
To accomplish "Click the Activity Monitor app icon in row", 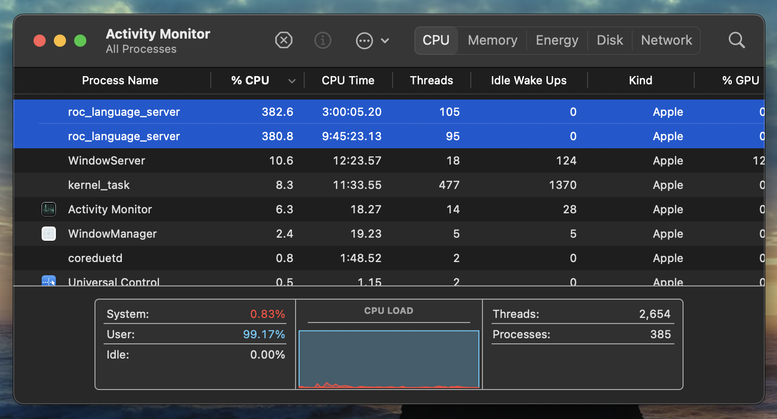I will [49, 209].
